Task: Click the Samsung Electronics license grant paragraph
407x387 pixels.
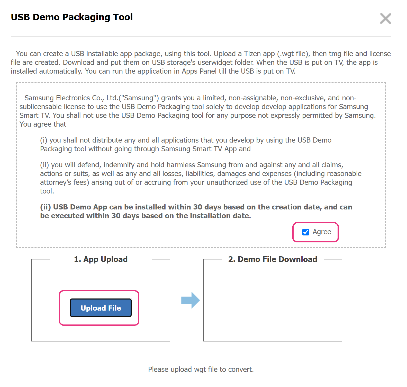Action: (197, 107)
